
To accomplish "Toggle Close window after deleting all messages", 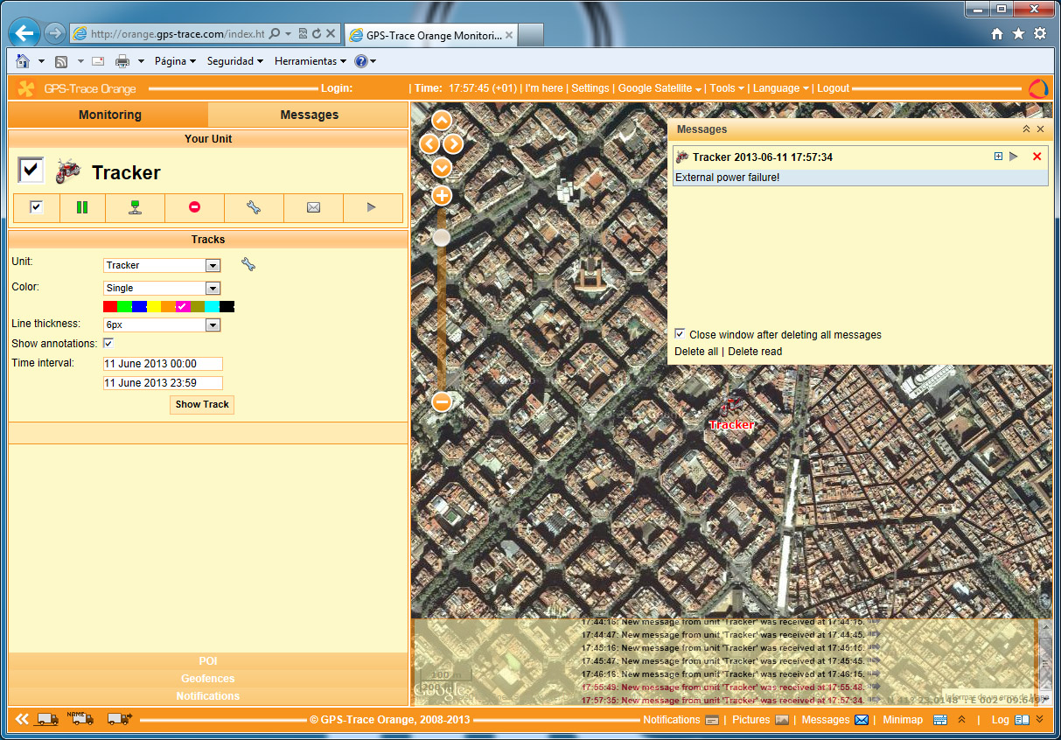I will click(x=680, y=334).
